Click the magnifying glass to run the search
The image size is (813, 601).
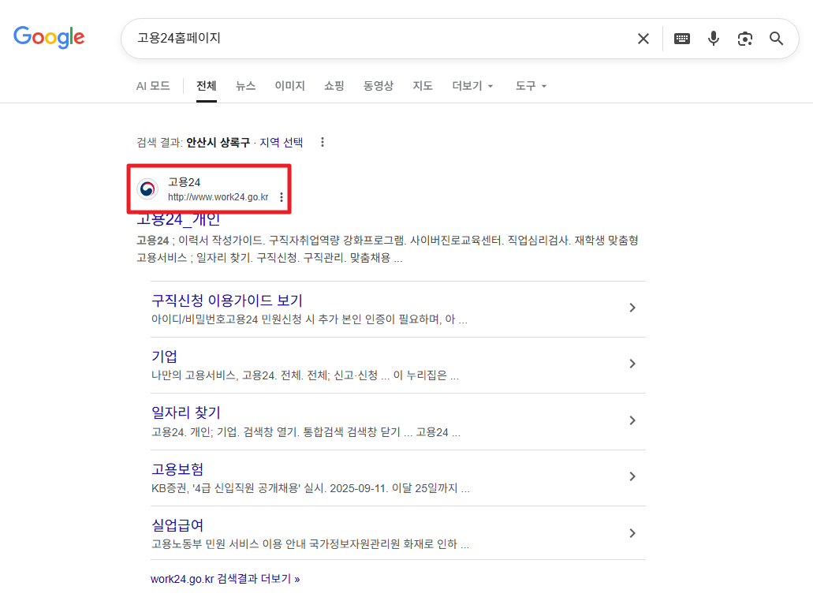click(776, 38)
